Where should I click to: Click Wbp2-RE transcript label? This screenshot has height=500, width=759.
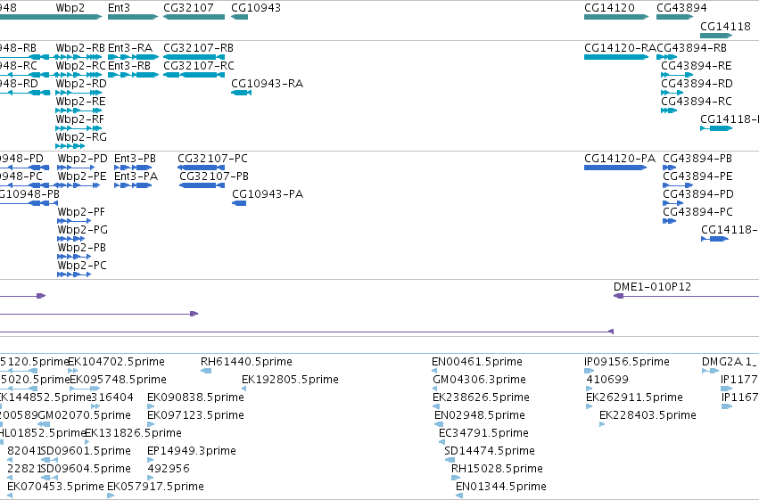[80, 101]
